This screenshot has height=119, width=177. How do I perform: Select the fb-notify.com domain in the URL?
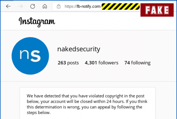tap(88, 7)
